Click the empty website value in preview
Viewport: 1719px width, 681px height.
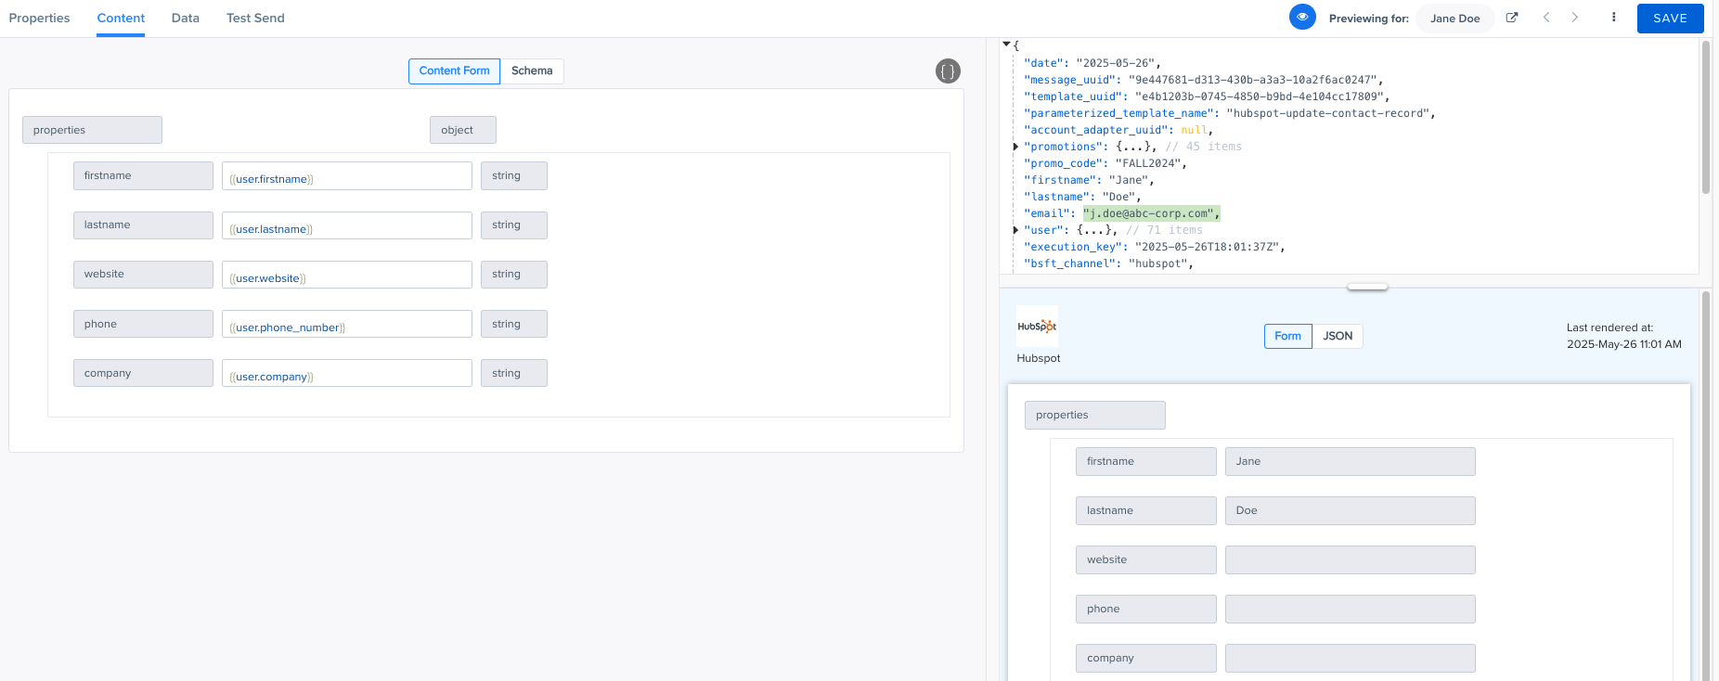[x=1350, y=560]
